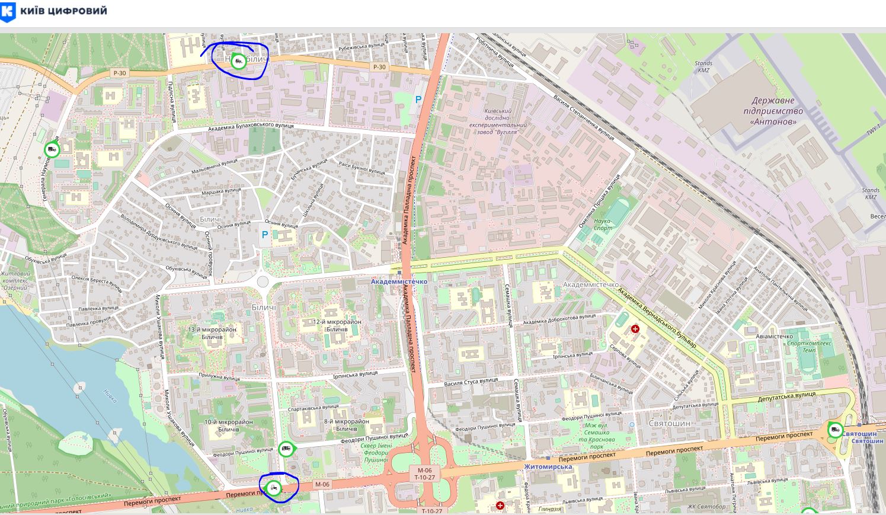
Task: Select the Наука-Спорт stadium label
Action: tap(602, 224)
